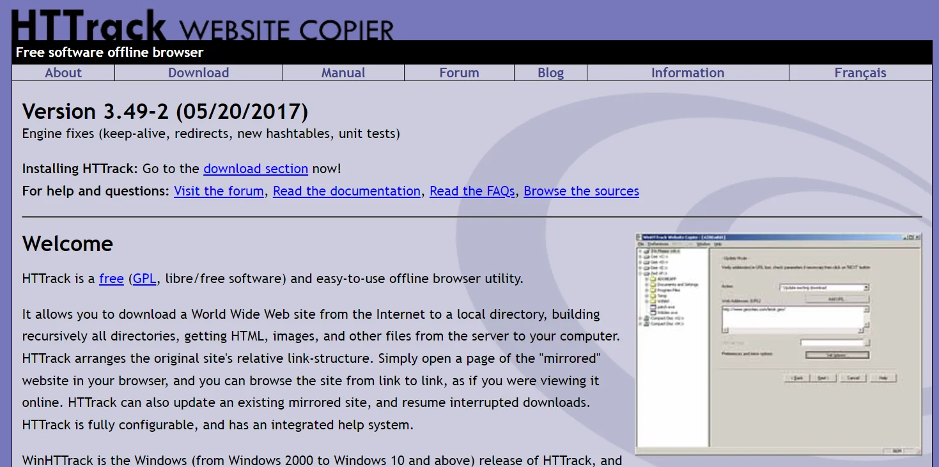The height and width of the screenshot is (467, 939).
Task: Expand the Compact Disc tree node
Action: 639,318
